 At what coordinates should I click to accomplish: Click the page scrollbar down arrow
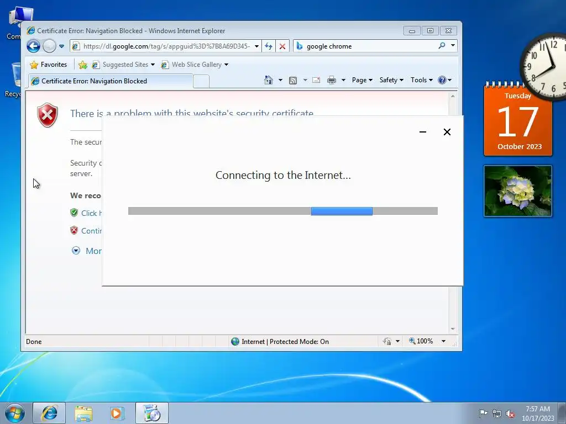pos(453,329)
